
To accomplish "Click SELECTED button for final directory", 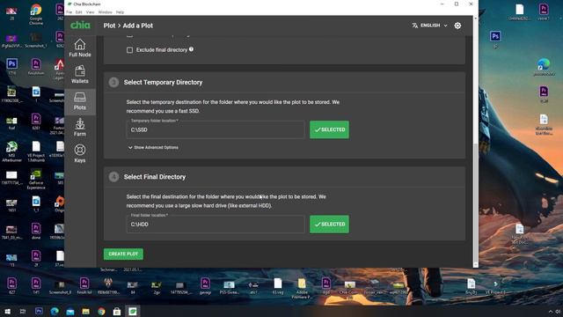I will coord(329,225).
